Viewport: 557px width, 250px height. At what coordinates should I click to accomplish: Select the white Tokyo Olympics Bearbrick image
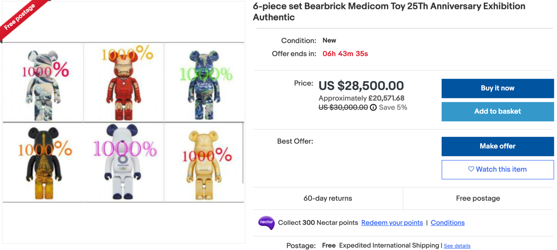(123, 162)
